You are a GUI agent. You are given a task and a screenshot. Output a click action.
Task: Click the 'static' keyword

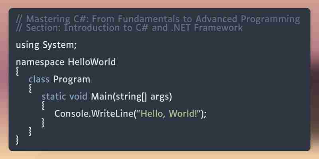tap(54, 97)
